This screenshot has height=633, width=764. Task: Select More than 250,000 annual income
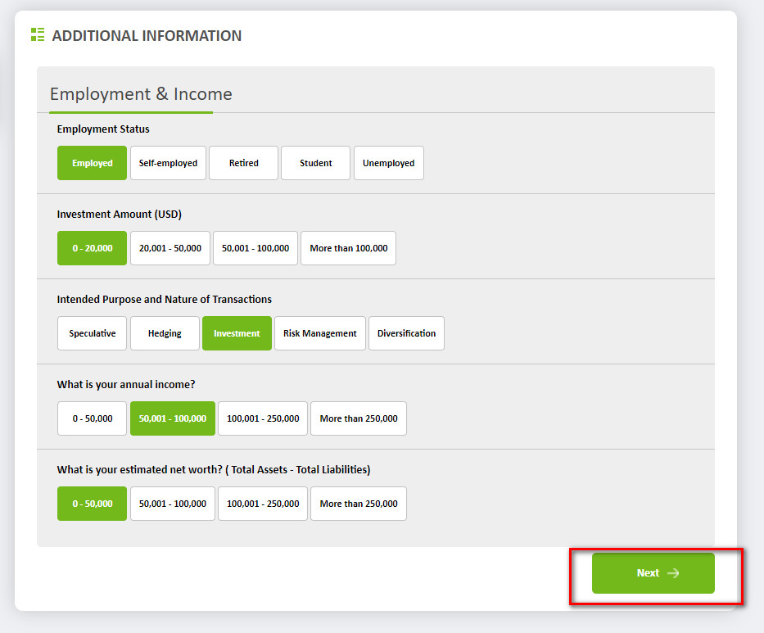(x=358, y=418)
